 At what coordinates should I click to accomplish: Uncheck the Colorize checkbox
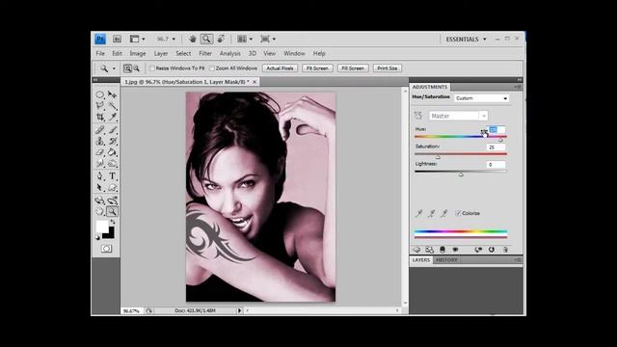(458, 213)
